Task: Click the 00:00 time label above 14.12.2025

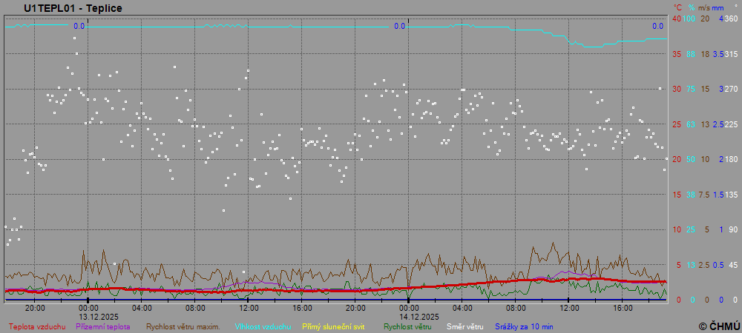Action: tap(408, 308)
